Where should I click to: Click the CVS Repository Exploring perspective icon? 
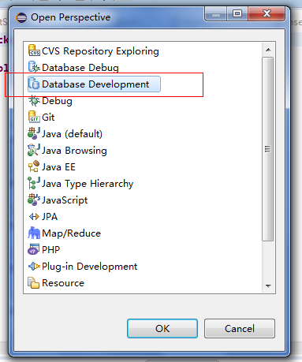[x=34, y=50]
